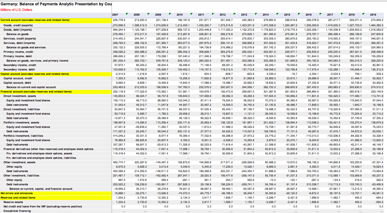Click green corner triangle in 2015 header cell
The height and width of the screenshot is (213, 387).
click(299, 14)
